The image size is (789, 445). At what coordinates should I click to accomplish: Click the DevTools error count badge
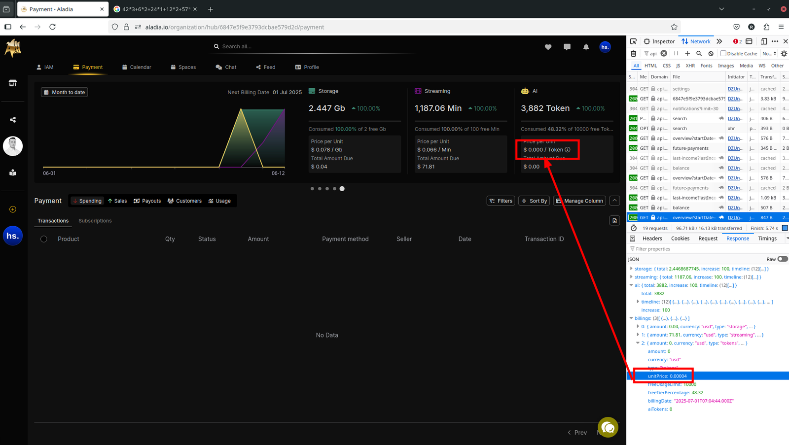point(737,41)
